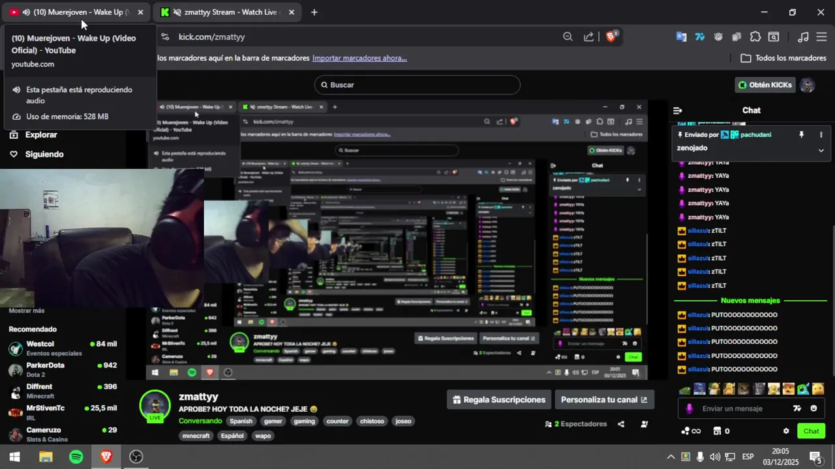Open Spotify from the taskbar

tap(76, 457)
